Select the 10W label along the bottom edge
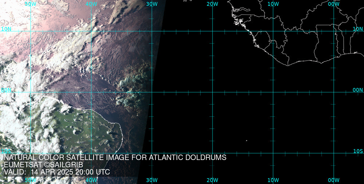The width and height of the screenshot is (364, 184). 273,180
